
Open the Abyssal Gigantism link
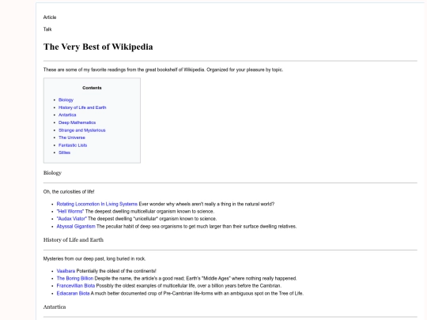(76, 226)
